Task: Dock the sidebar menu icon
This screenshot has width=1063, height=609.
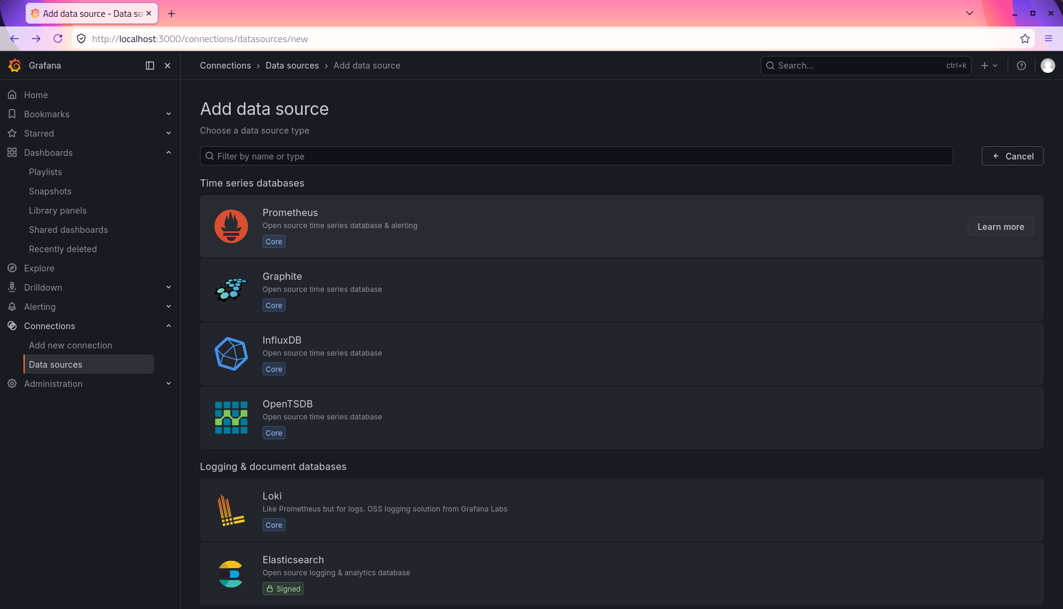Action: coord(150,66)
